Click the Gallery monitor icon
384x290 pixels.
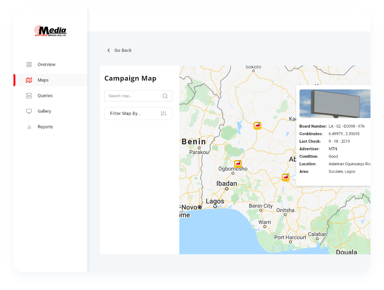(29, 111)
